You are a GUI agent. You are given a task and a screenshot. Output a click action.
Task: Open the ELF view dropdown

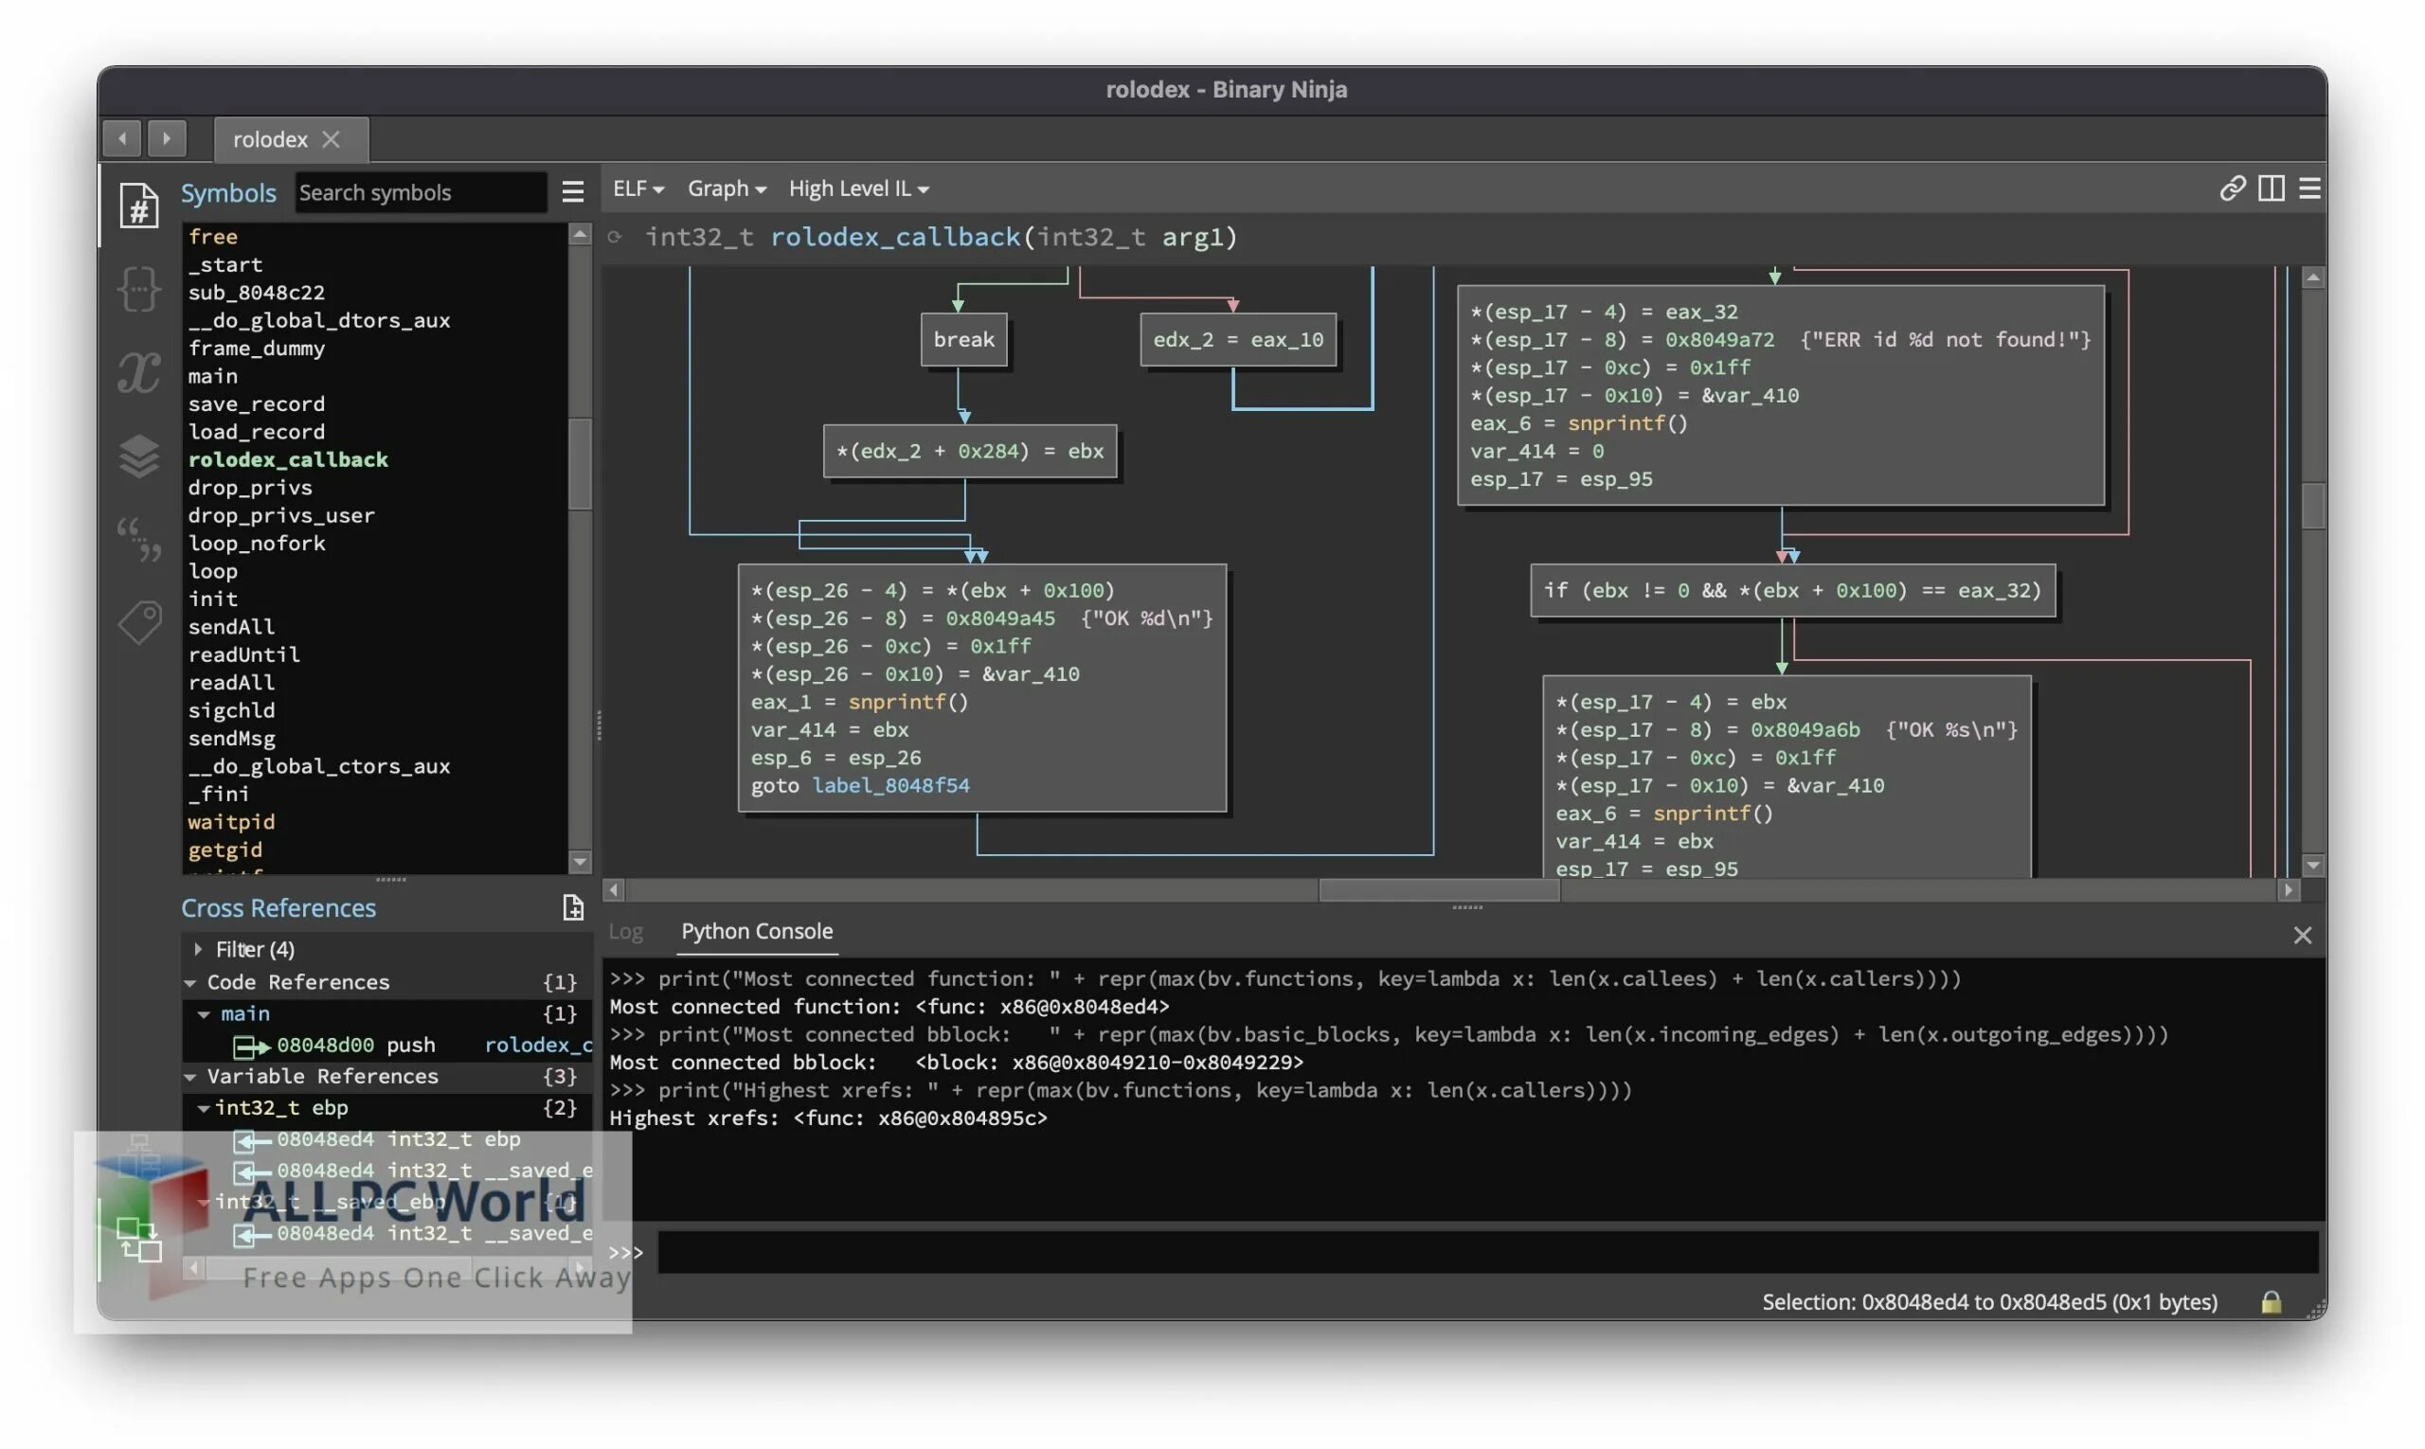638,188
